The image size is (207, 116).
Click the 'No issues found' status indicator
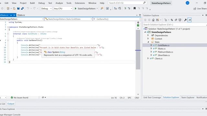(x=19, y=98)
